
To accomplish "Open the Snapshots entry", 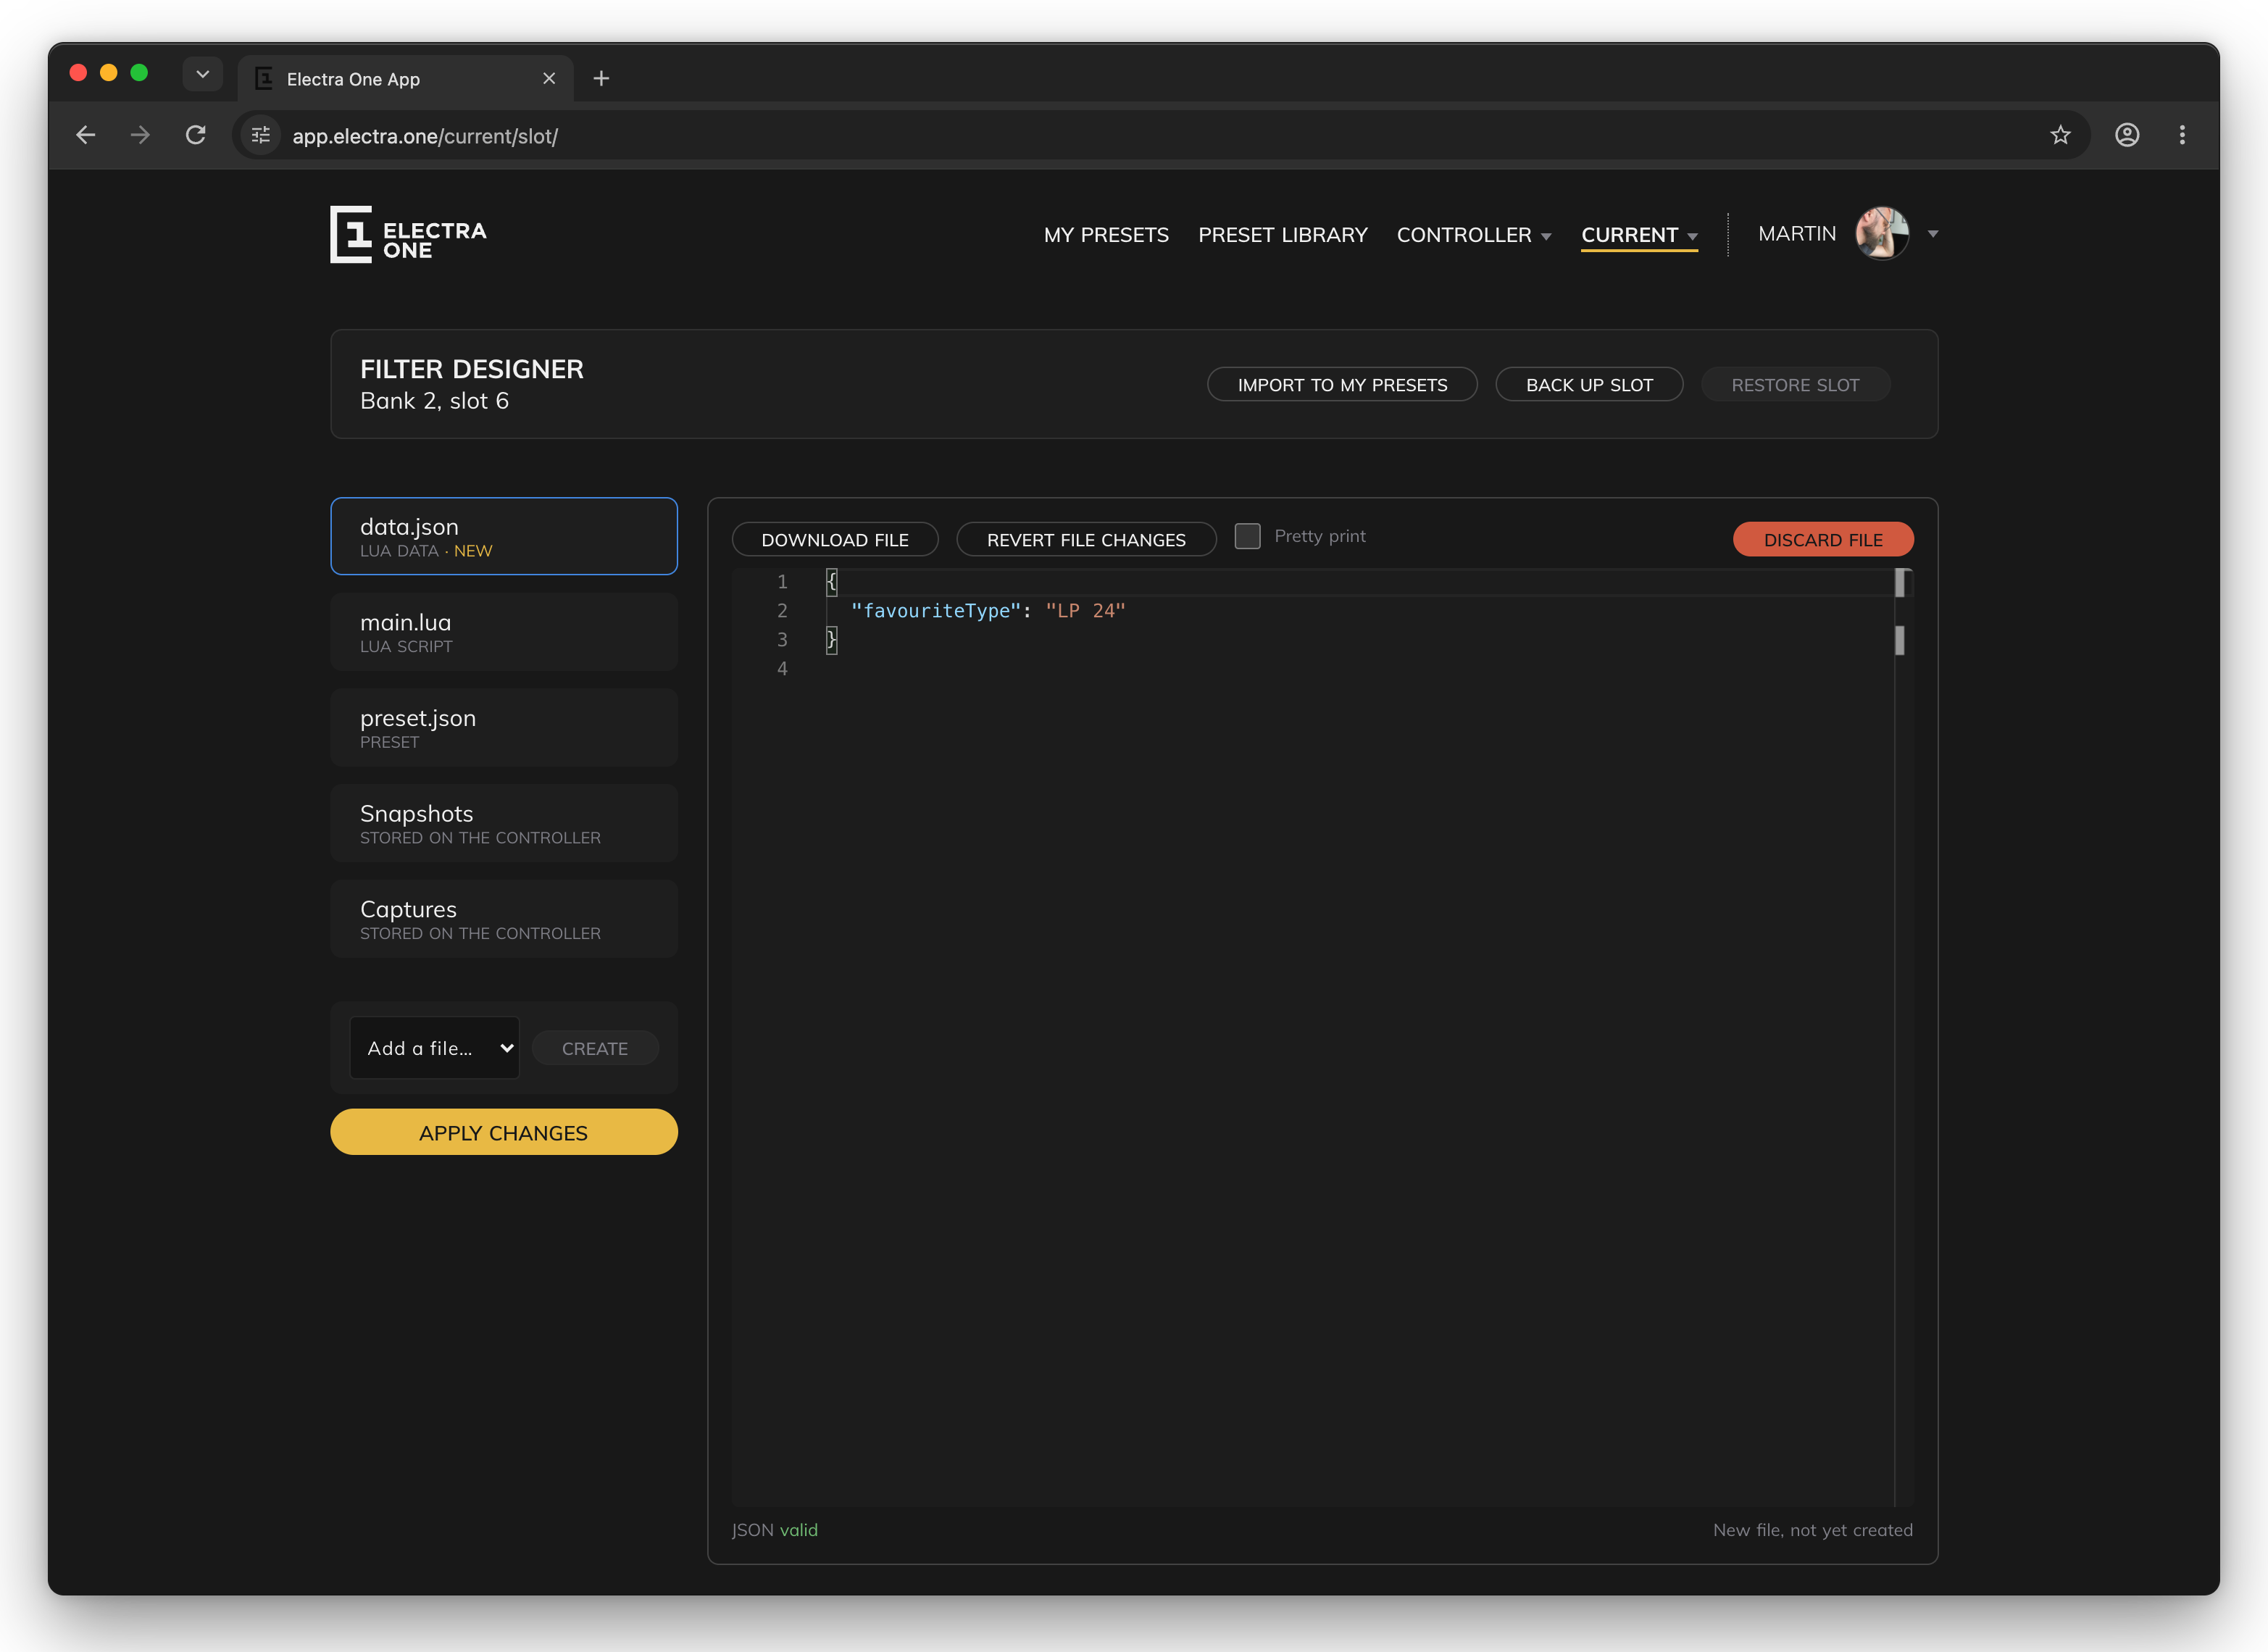I will coord(504,823).
